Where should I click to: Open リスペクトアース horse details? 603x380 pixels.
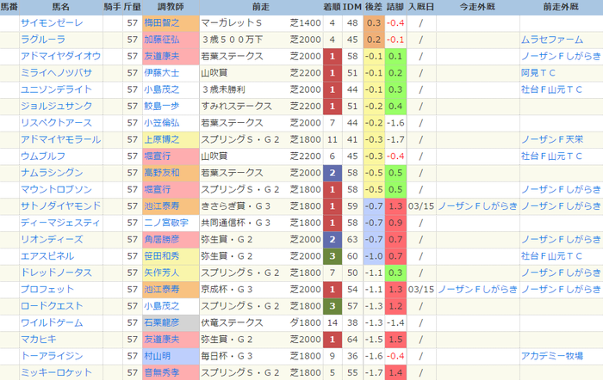[x=57, y=123]
